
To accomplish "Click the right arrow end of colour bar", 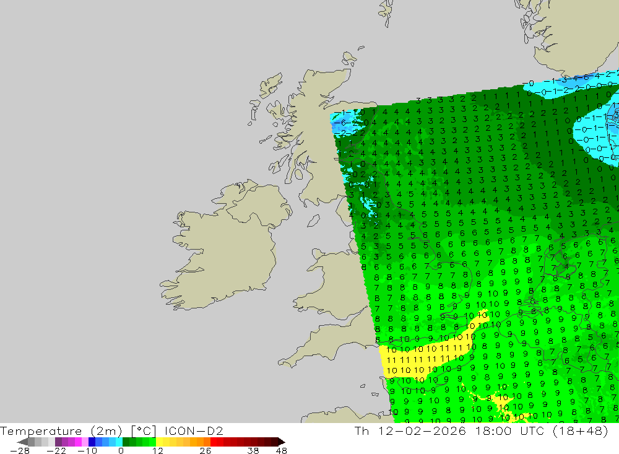I will (x=282, y=442).
